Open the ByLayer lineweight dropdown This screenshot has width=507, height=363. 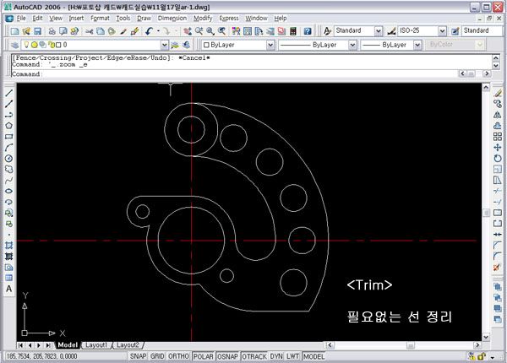click(417, 45)
